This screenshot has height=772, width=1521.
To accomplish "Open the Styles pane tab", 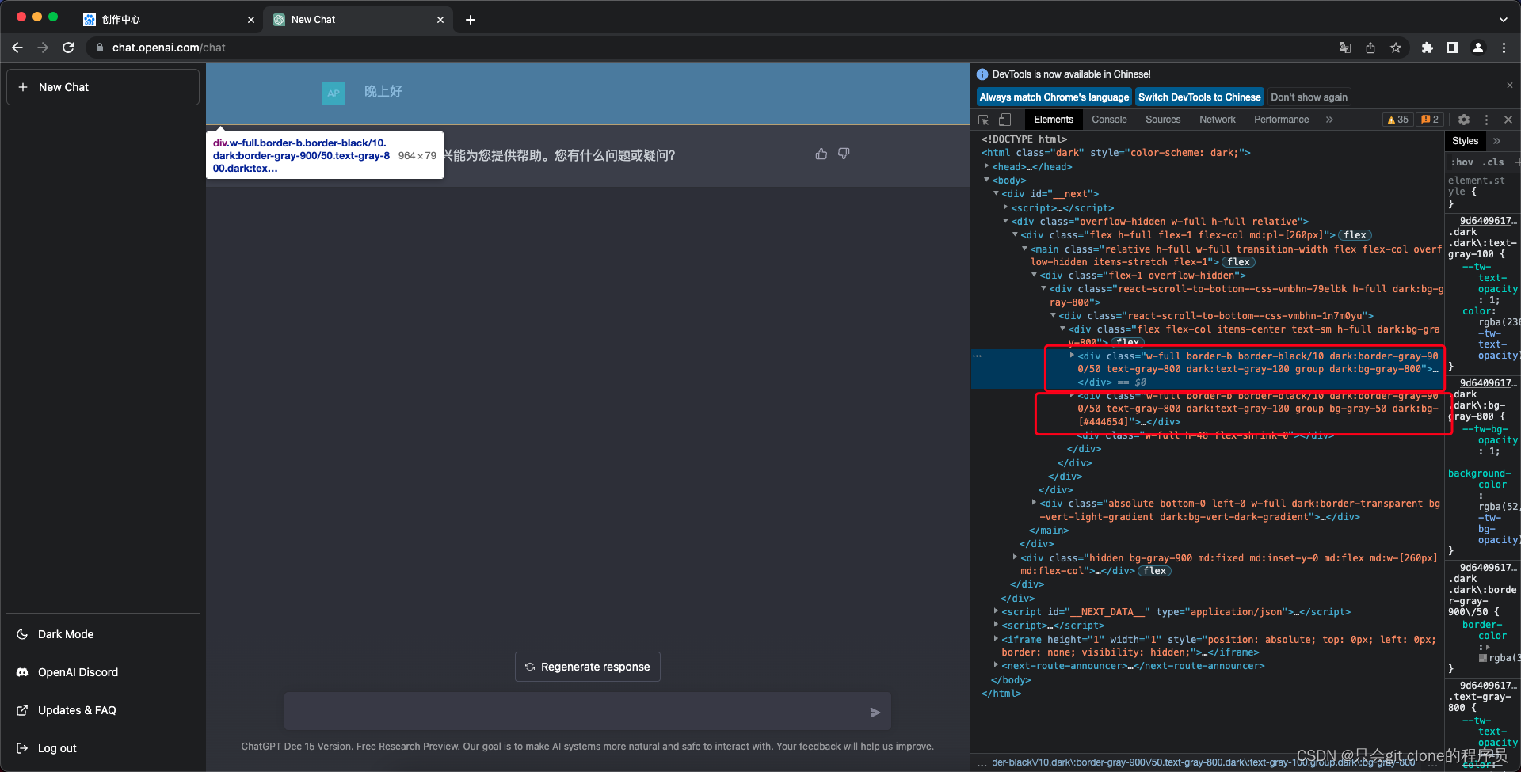I will [x=1465, y=141].
